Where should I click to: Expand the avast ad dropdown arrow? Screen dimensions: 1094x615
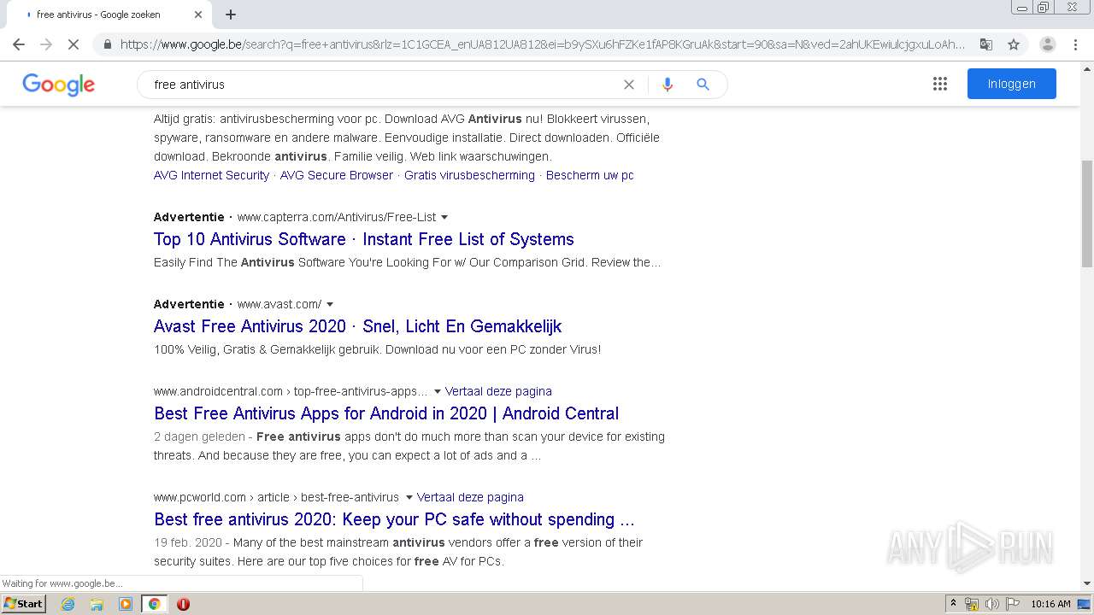[330, 304]
